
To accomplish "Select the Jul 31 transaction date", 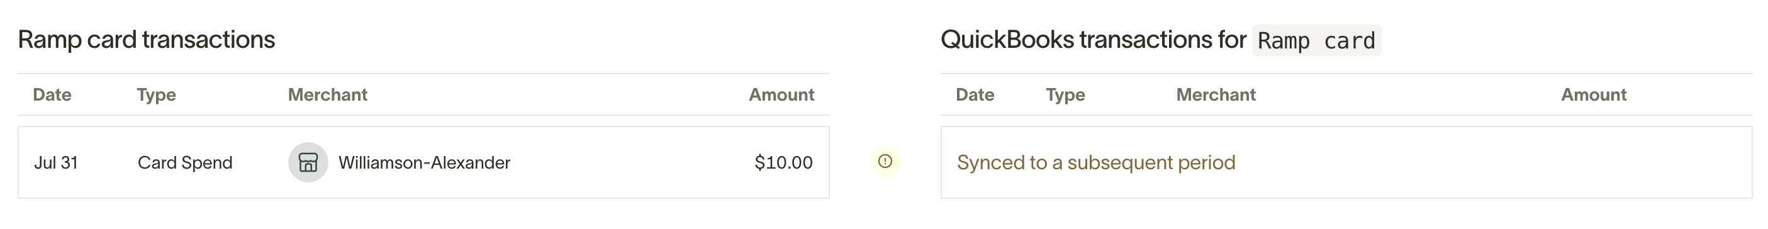I will tap(55, 162).
